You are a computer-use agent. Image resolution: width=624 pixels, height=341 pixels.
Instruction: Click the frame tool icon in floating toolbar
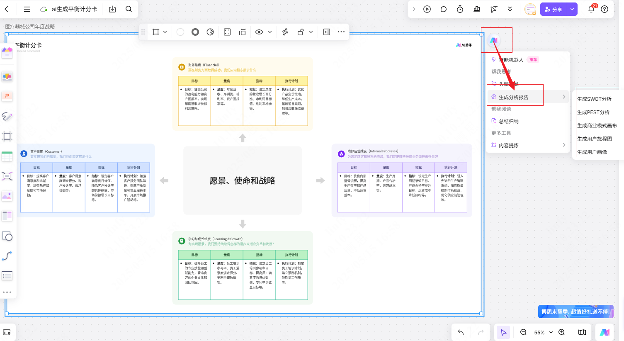156,32
